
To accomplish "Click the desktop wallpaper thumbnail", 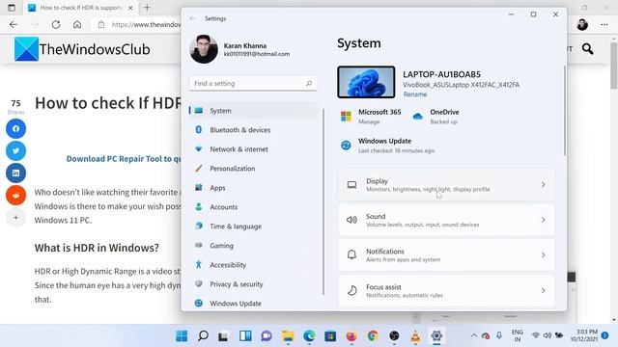I will (366, 82).
